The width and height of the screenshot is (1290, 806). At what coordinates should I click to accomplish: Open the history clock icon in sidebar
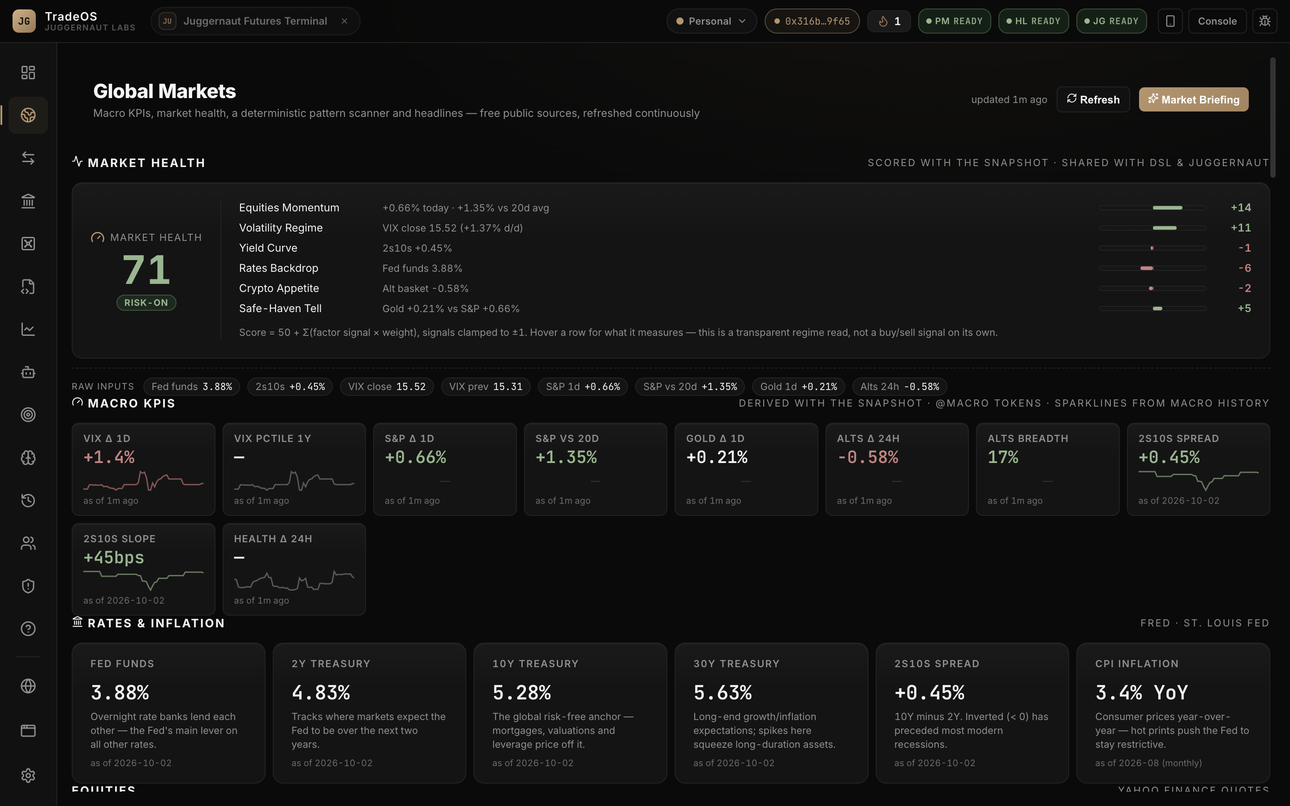[x=28, y=501]
